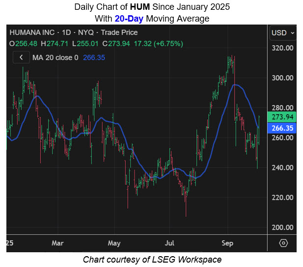The height and width of the screenshot is (267, 303).
Task: Collapse the indicator legend with the left chevron
Action: coord(21,57)
